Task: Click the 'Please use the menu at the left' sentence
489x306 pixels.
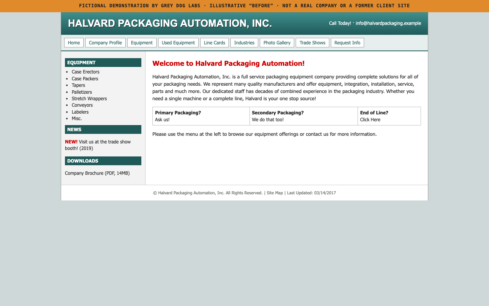Action: point(264,134)
